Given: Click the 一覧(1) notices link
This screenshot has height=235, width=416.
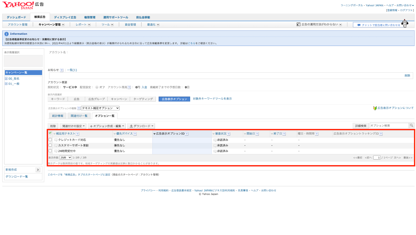Looking at the screenshot, I should pyautogui.click(x=72, y=70).
